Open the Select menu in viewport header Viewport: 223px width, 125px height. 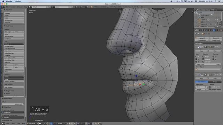[x=13, y=124]
